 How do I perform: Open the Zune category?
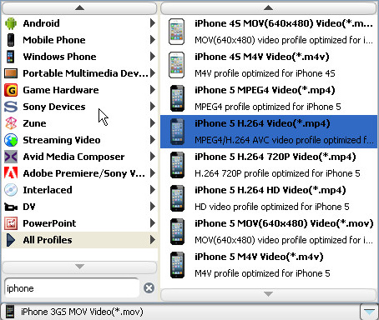[x=79, y=123]
